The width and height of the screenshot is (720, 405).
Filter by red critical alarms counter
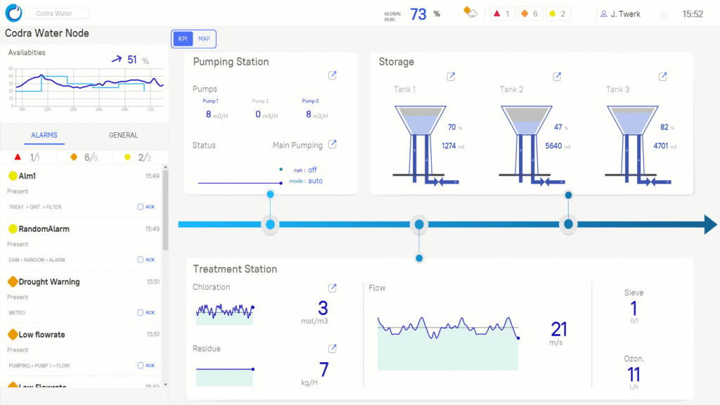pyautogui.click(x=502, y=13)
